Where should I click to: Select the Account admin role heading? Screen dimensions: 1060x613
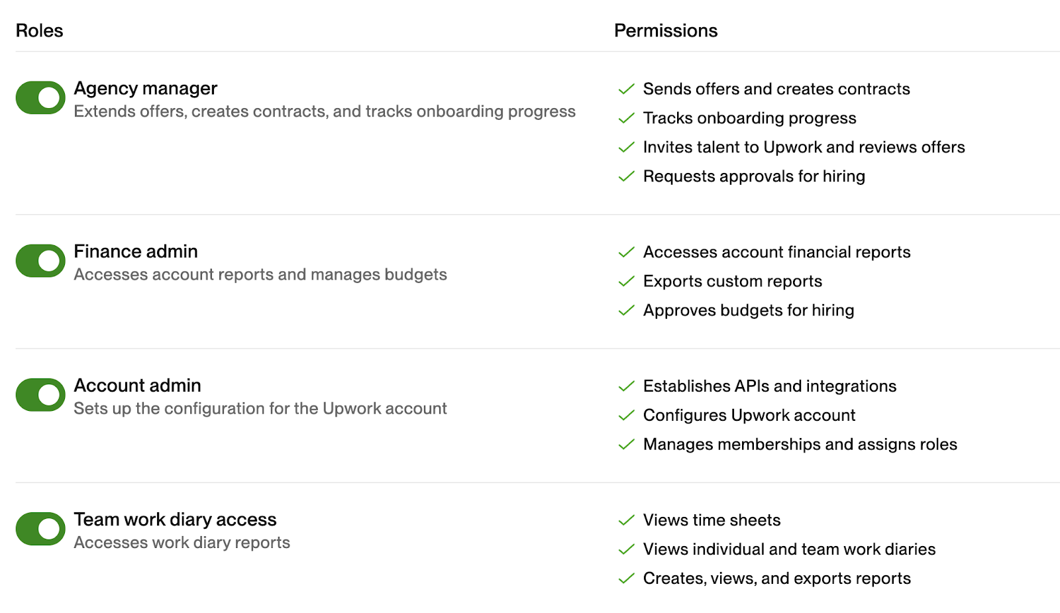click(x=138, y=385)
